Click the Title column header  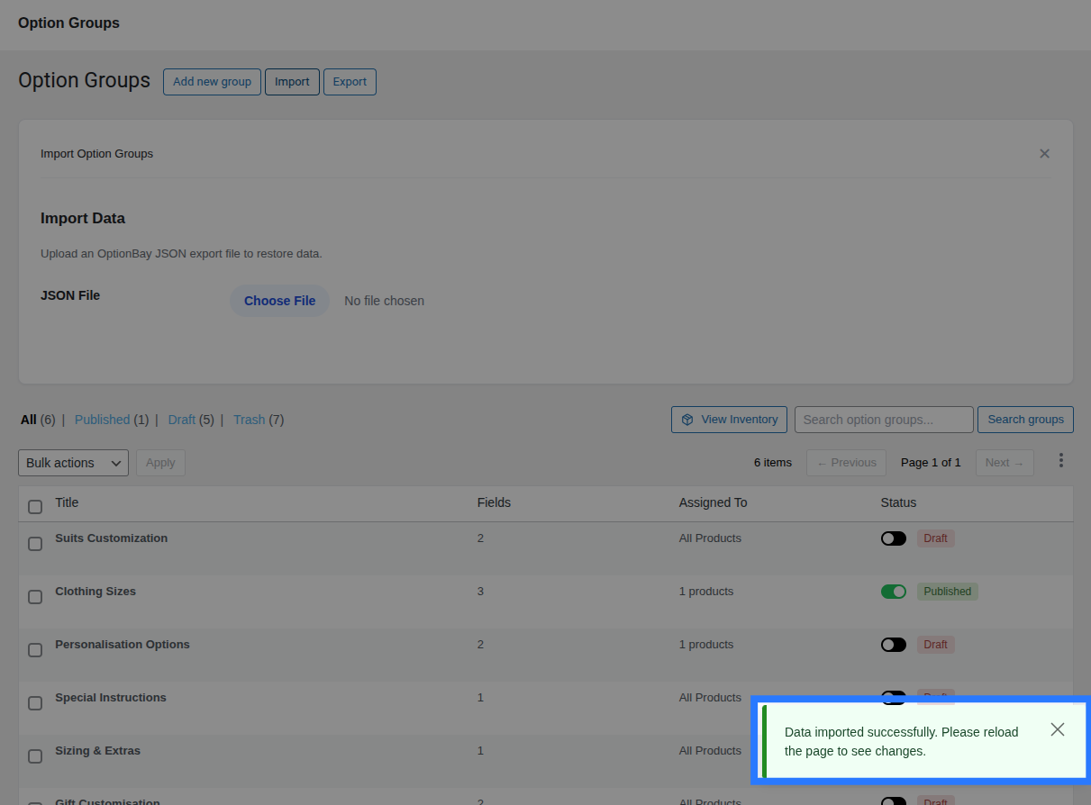pos(67,502)
